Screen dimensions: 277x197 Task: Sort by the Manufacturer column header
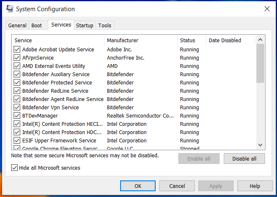[141, 40]
